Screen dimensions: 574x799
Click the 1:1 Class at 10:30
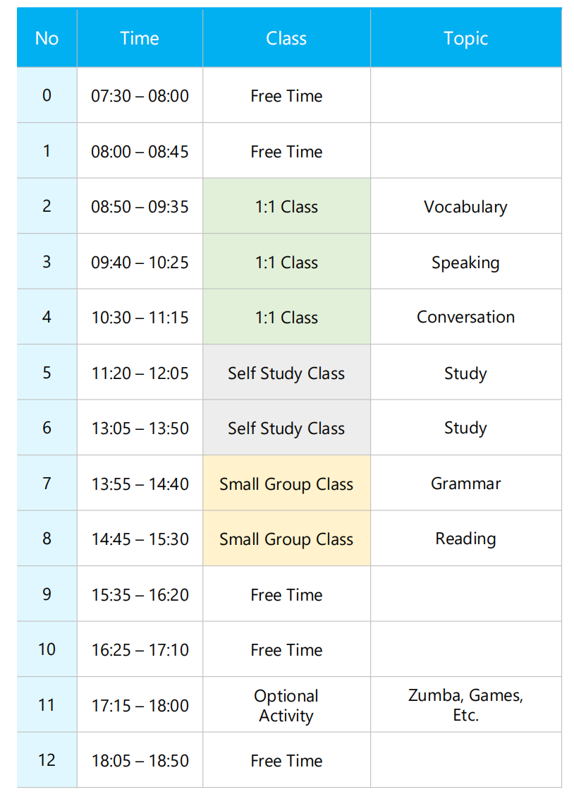coord(286,317)
